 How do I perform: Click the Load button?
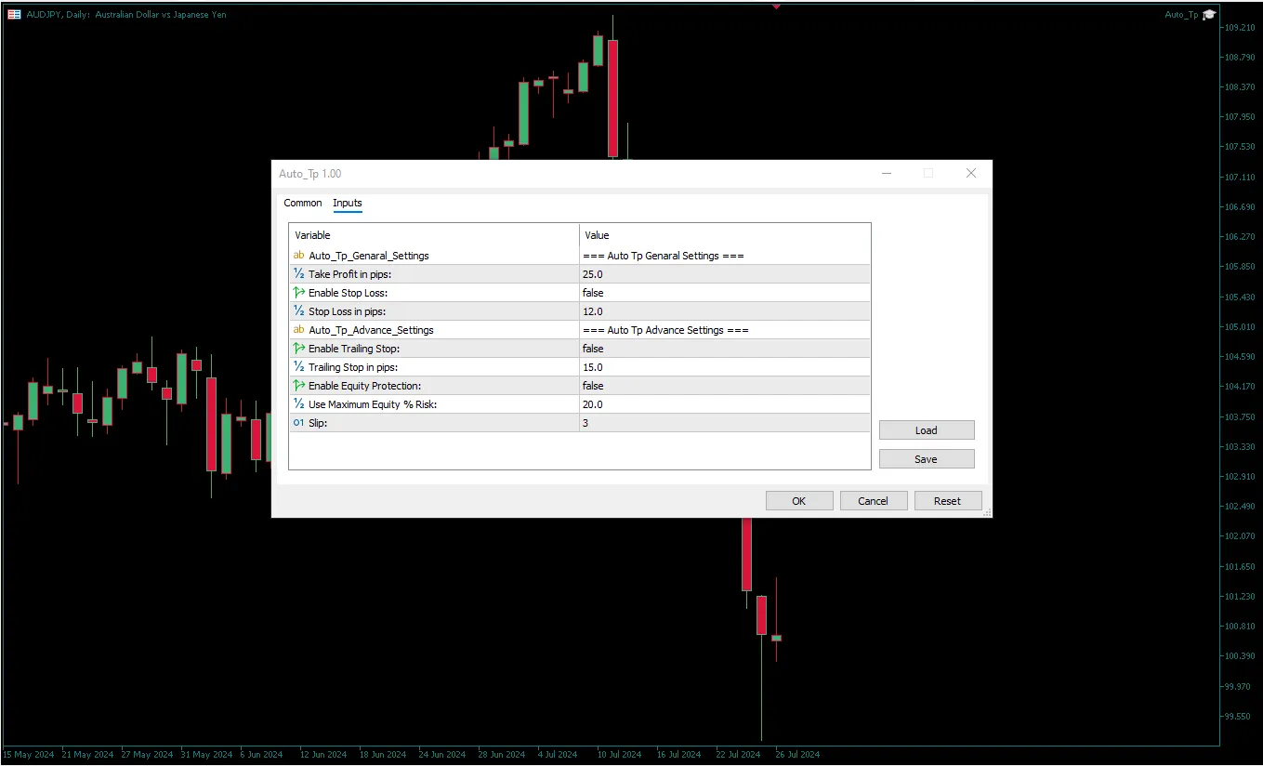(927, 430)
